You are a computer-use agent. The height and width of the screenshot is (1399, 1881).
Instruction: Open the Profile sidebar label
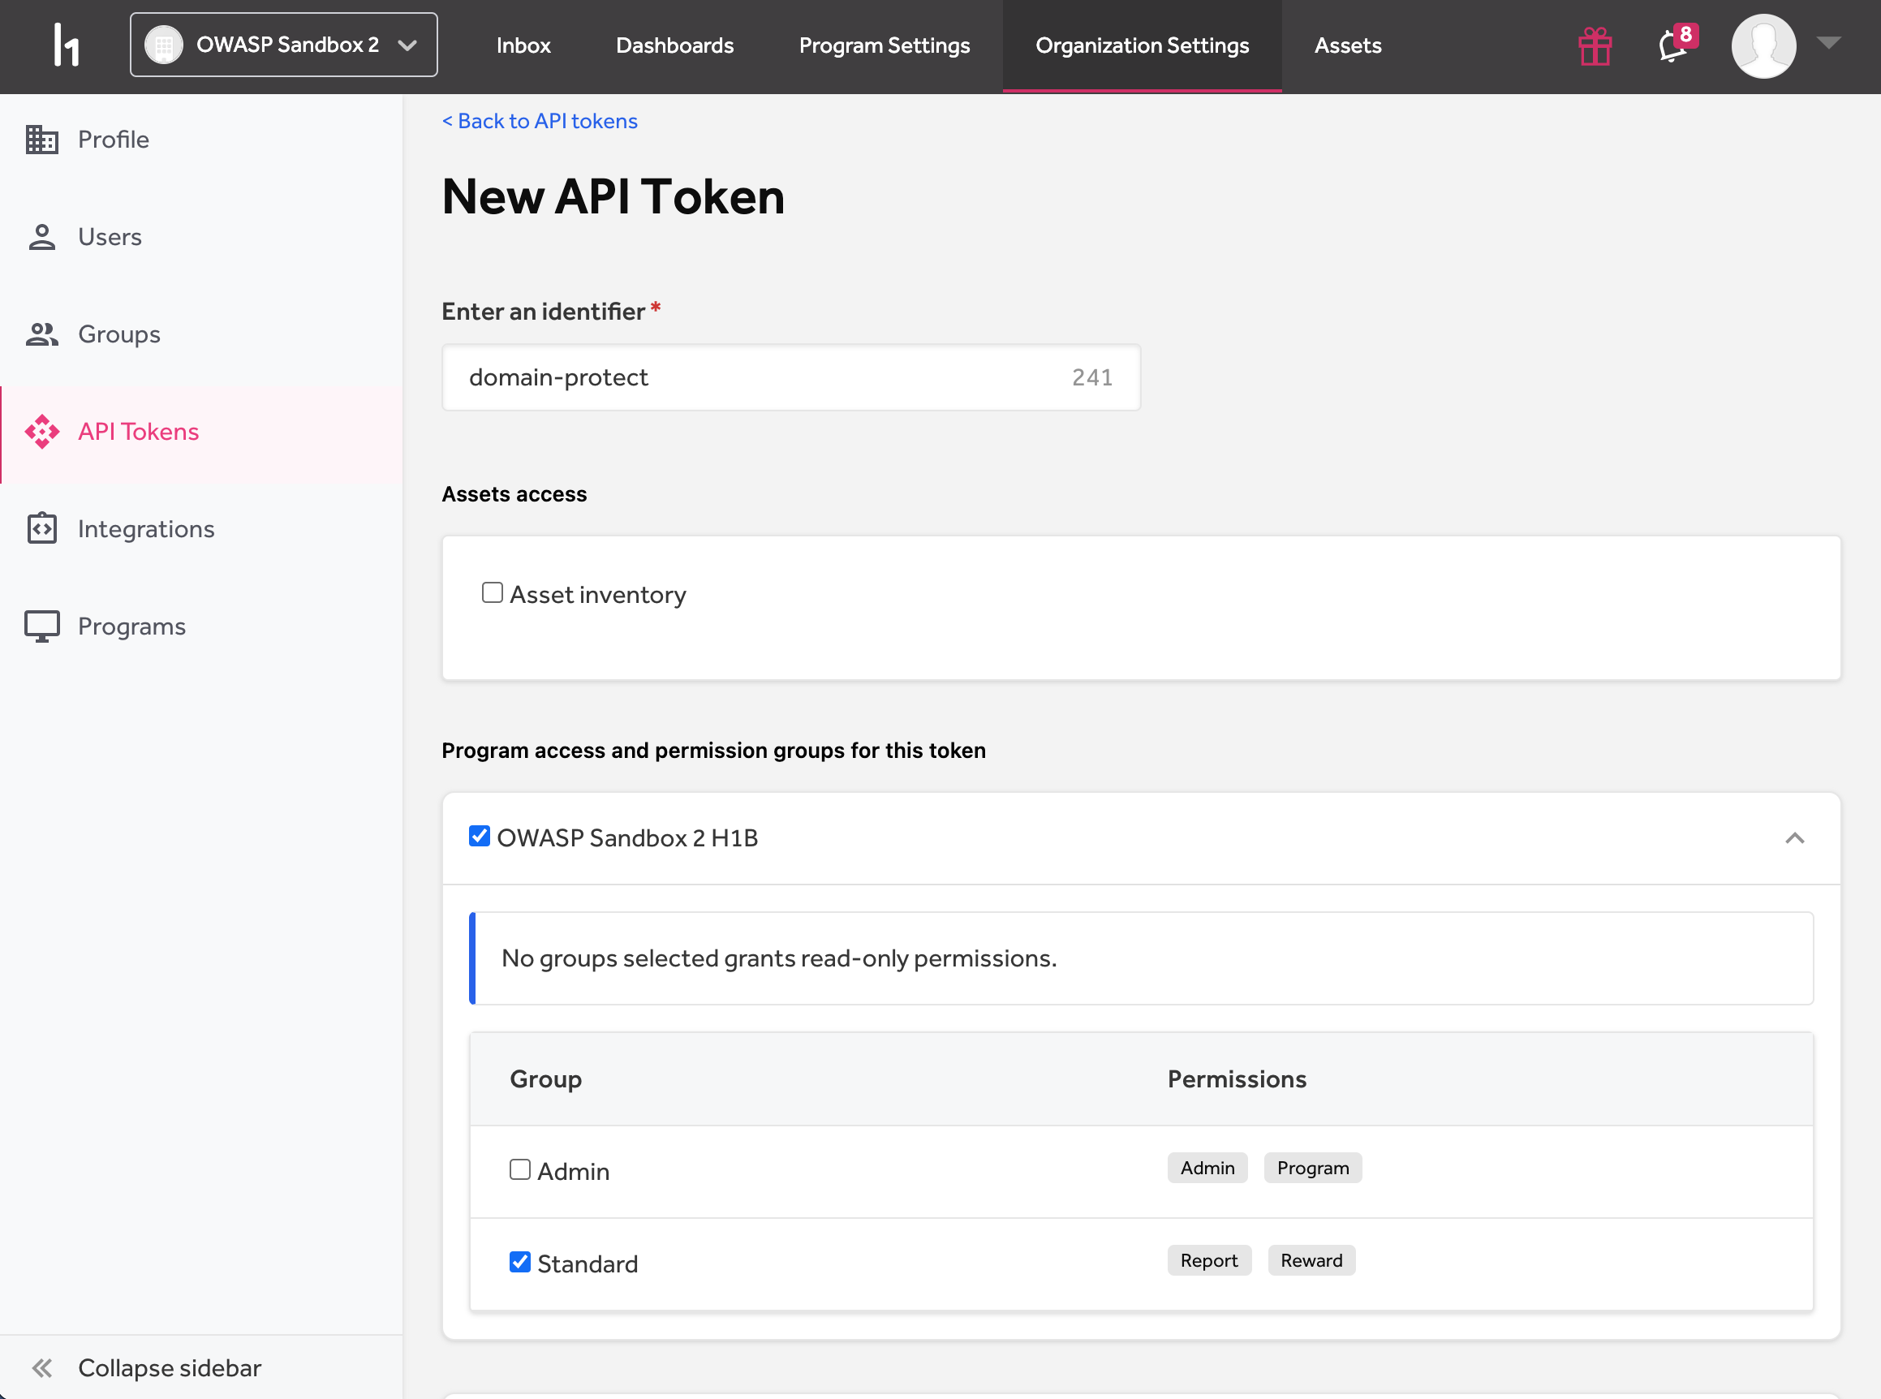[x=114, y=140]
